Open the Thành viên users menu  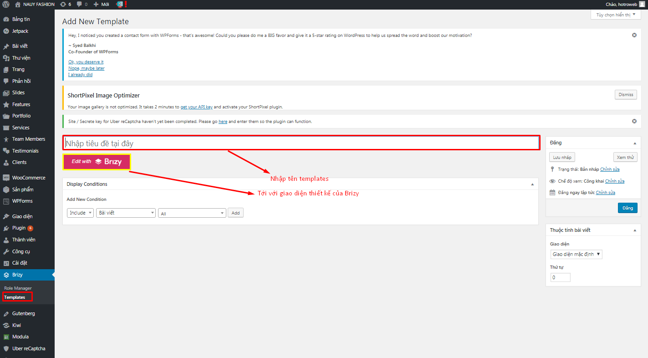pyautogui.click(x=27, y=240)
